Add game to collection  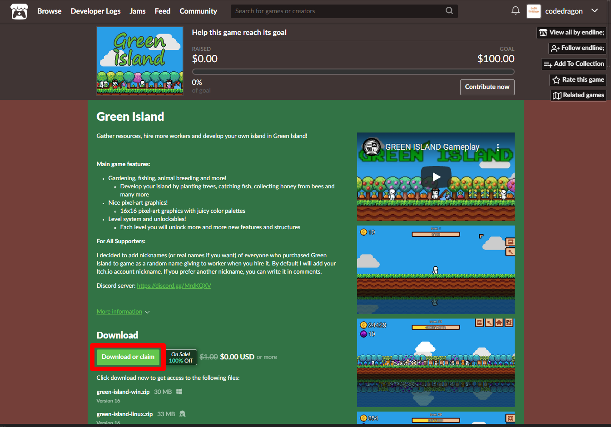pyautogui.click(x=574, y=64)
